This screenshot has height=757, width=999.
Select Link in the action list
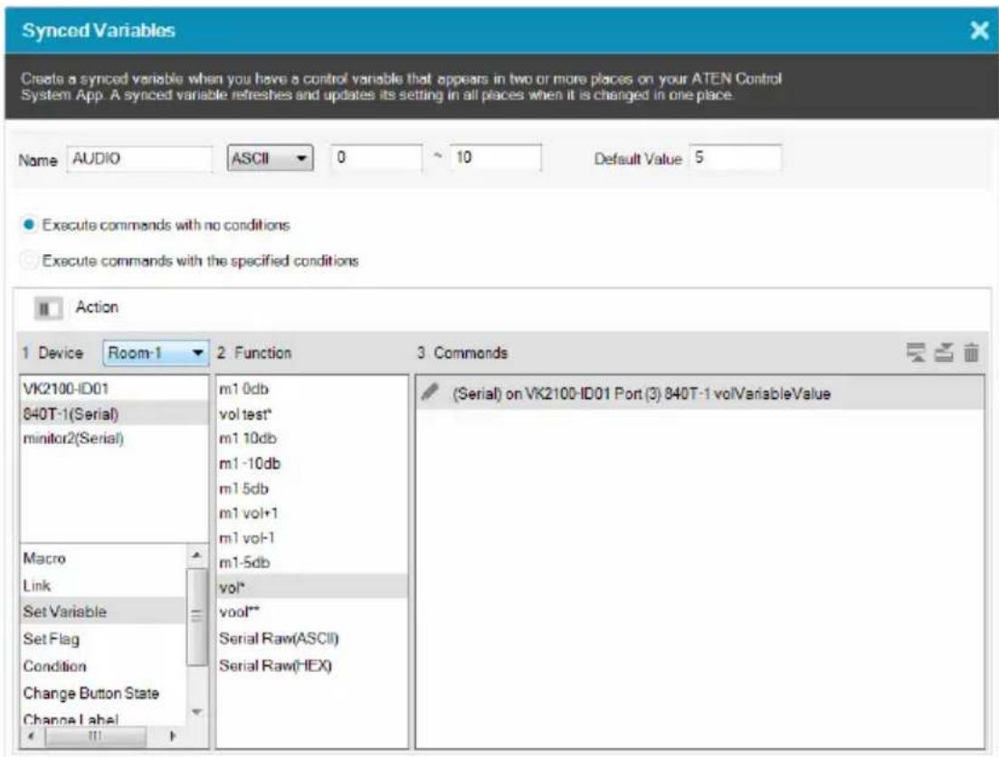pos(103,585)
